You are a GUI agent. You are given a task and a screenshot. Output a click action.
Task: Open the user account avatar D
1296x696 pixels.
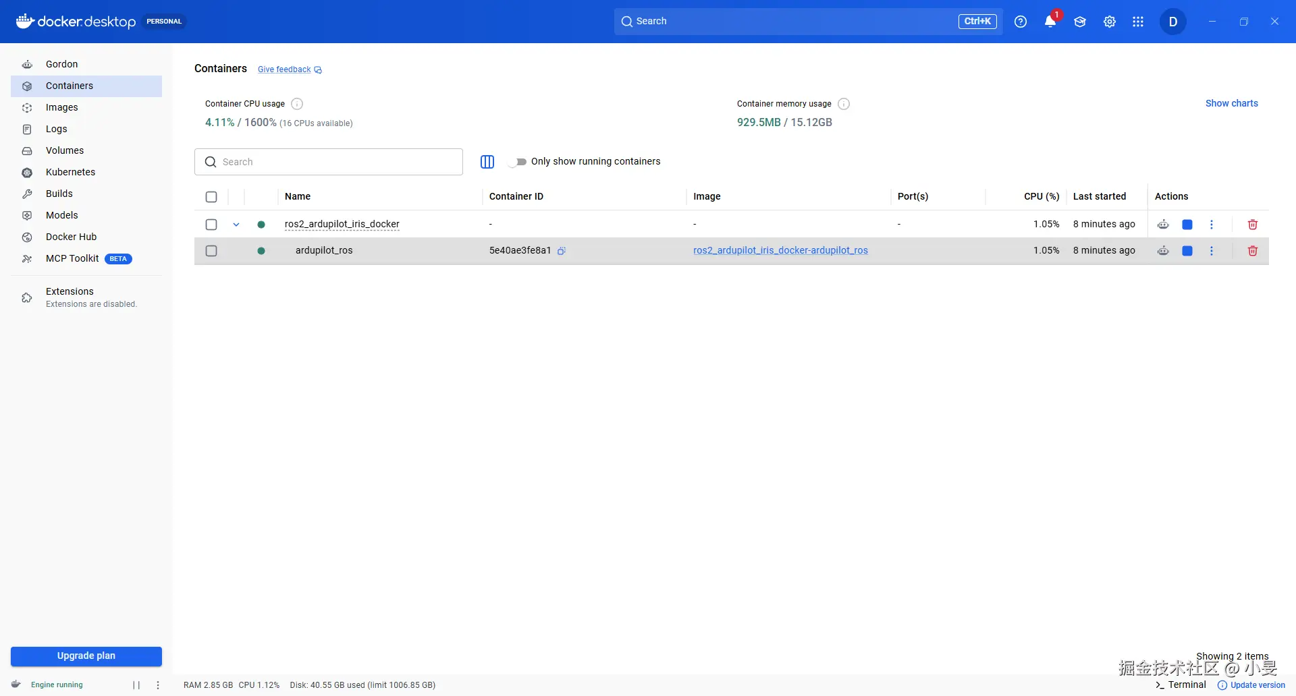[1173, 22]
